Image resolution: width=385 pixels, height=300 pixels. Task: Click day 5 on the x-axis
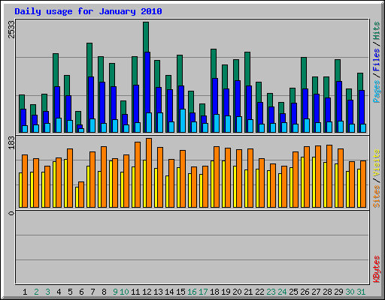tap(70, 292)
